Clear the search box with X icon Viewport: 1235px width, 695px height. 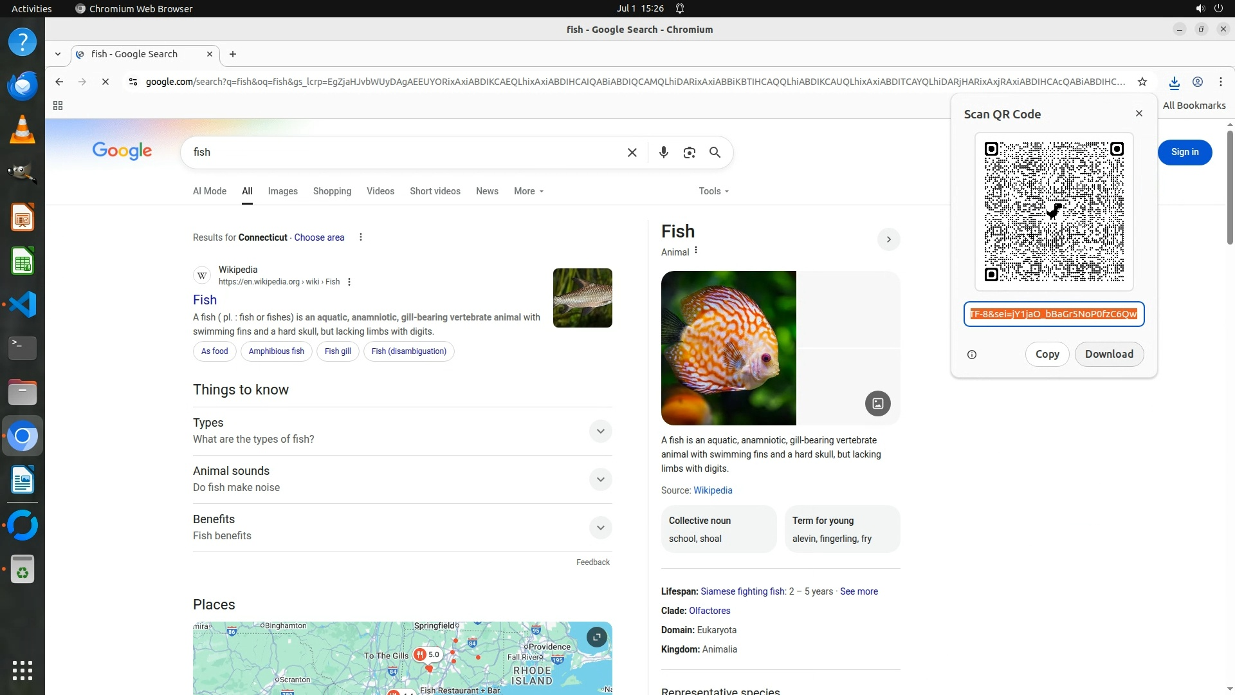[x=632, y=153]
